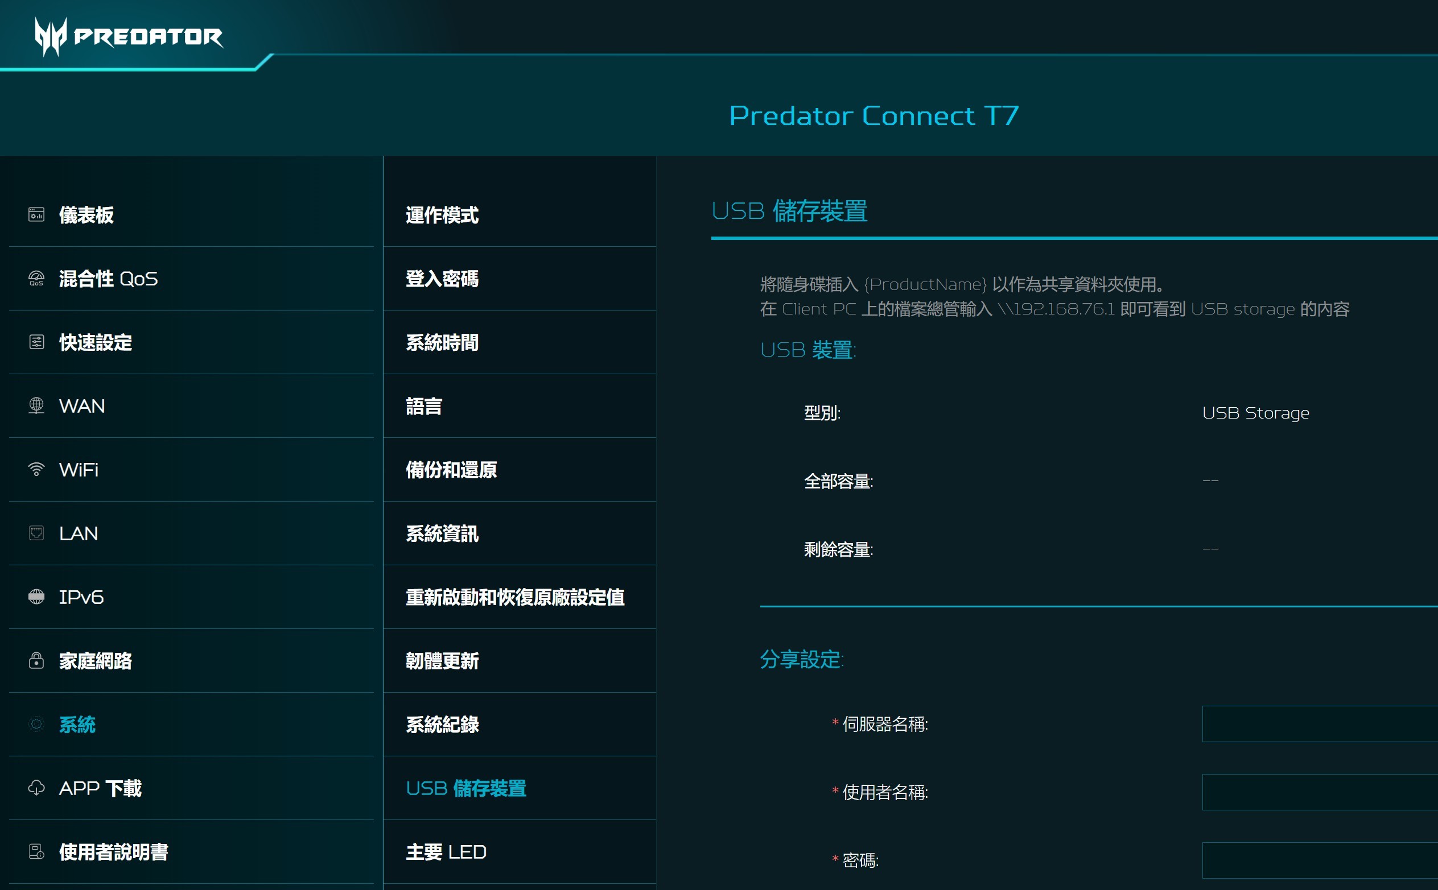Click the wireless signal icon beside WiFi
1438x890 pixels.
[36, 469]
